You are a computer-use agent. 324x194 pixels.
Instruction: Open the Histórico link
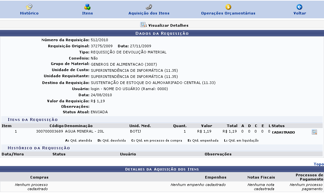[29, 13]
